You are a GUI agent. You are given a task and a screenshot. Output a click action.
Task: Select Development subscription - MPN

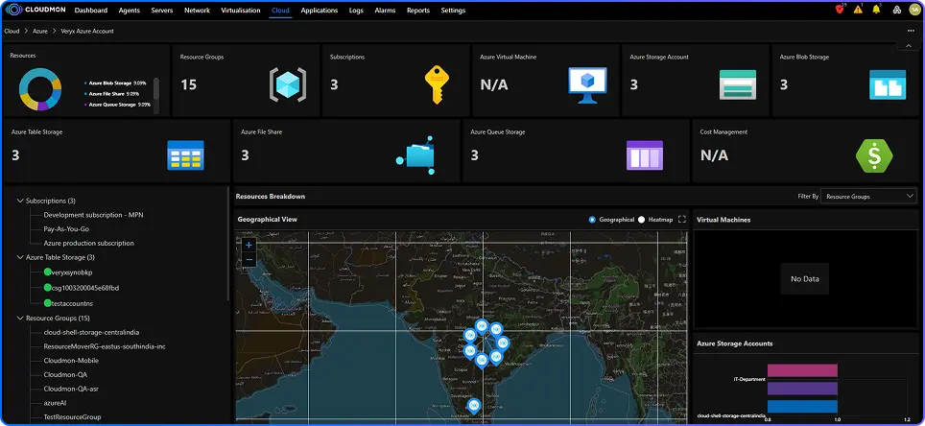click(93, 215)
